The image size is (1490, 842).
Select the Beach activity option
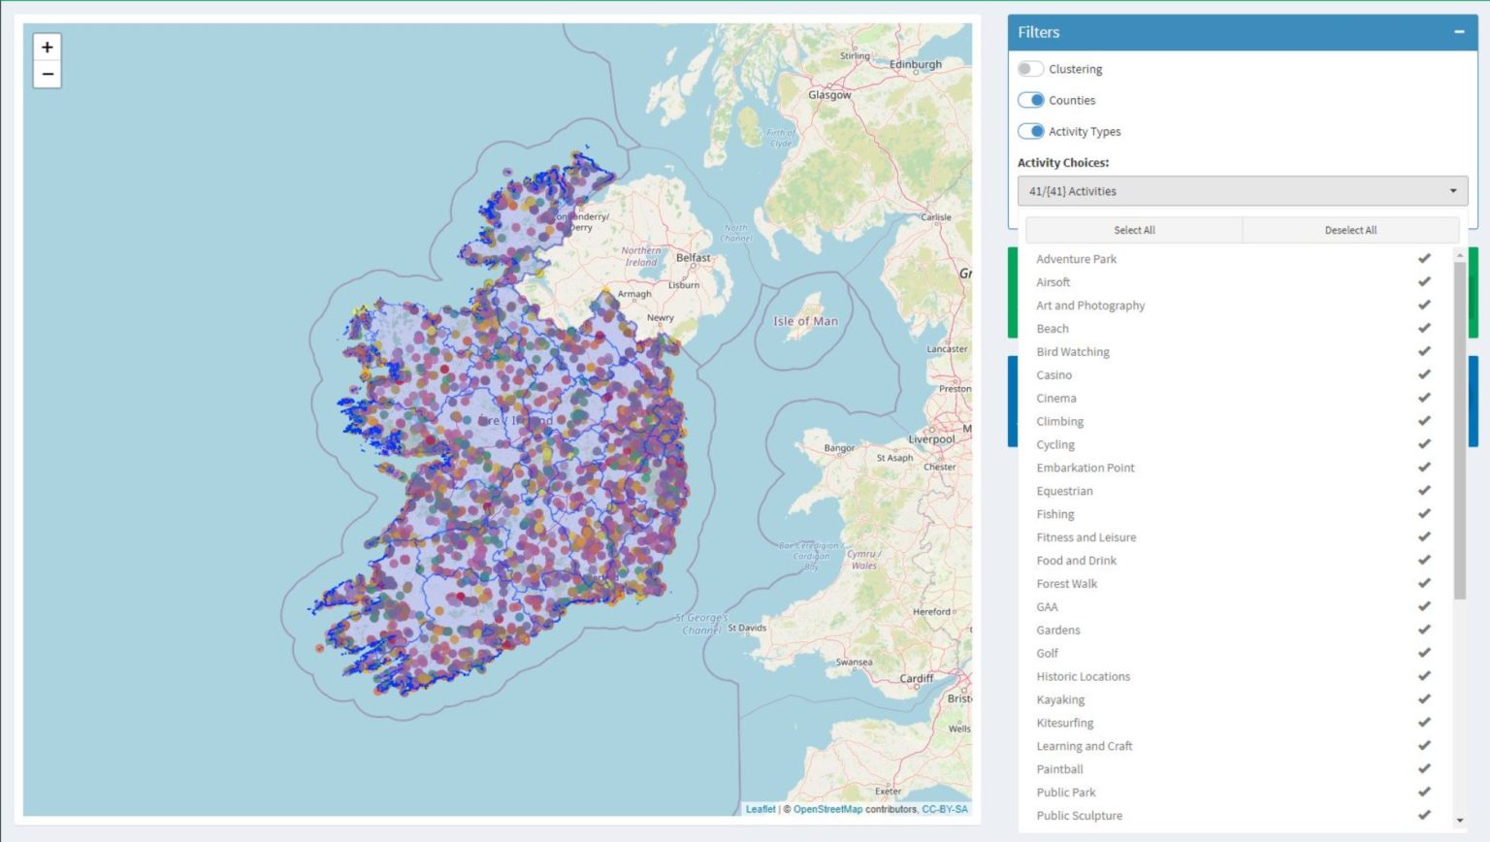click(x=1053, y=329)
